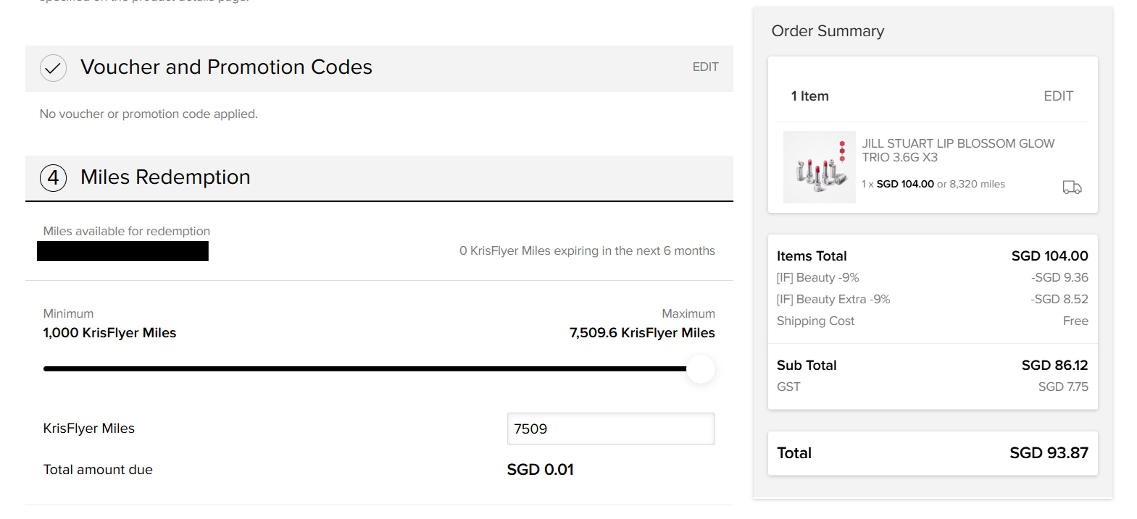
Task: Click the Sub Total SGD 86.12 row
Action: (932, 365)
